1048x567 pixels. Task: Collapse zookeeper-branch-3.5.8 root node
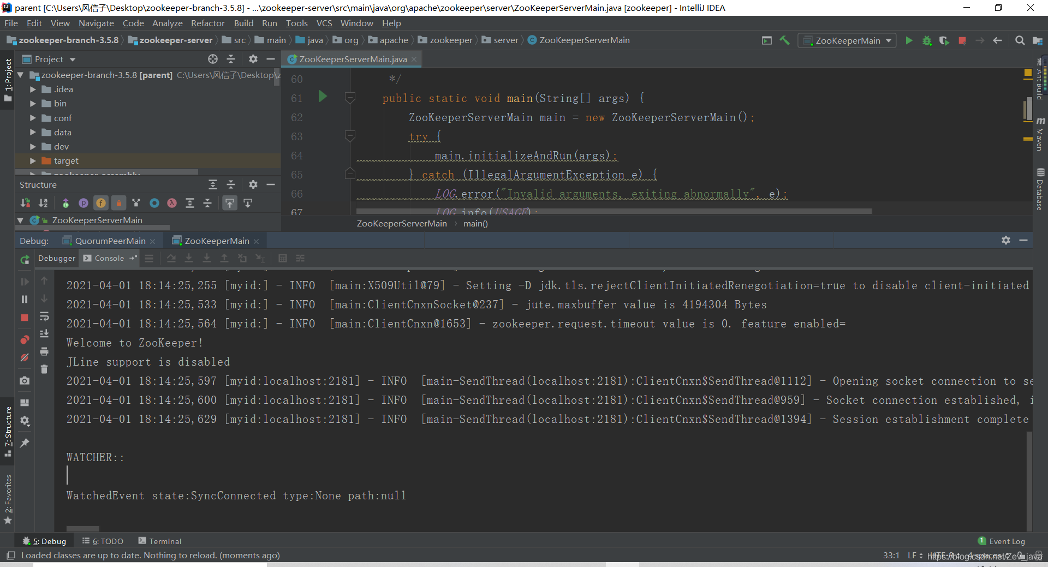[x=21, y=75]
